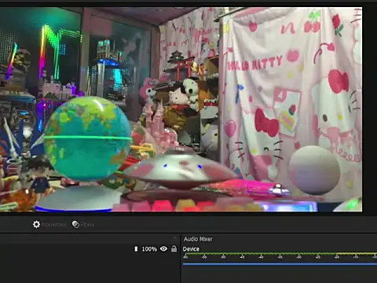Open source Properties via the gear icon

tap(36, 224)
